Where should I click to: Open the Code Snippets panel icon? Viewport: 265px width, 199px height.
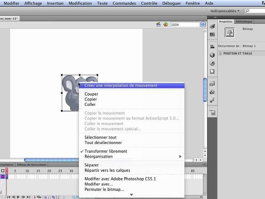(212, 83)
